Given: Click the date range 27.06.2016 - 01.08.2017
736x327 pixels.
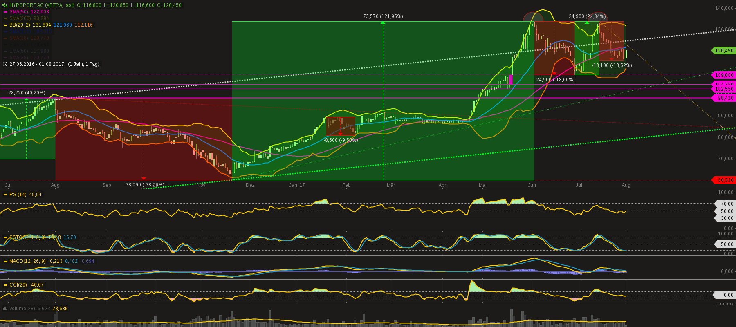Looking at the screenshot, I should [x=37, y=64].
